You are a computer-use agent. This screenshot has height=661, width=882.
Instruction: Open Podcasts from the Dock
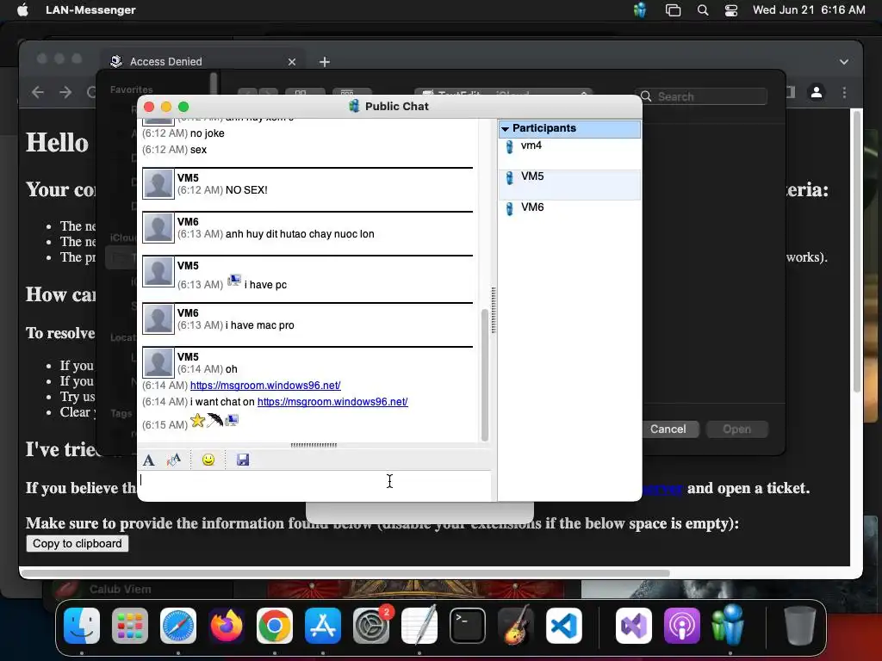click(682, 626)
